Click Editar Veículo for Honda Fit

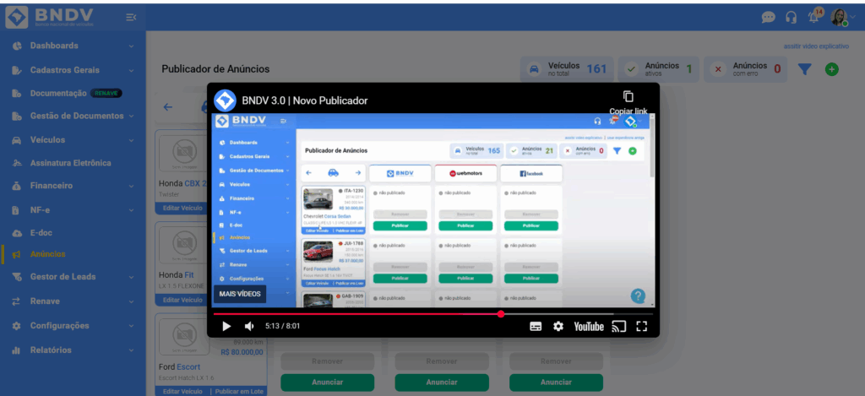182,300
